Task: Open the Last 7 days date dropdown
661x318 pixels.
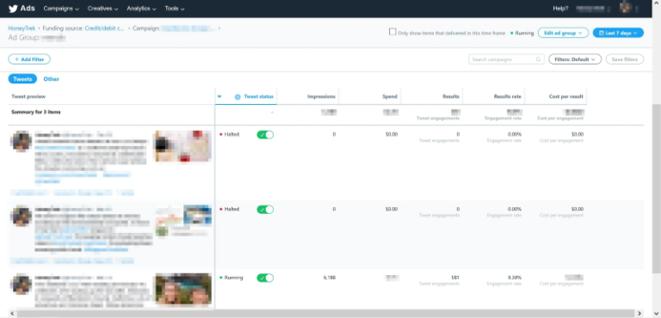Action: [x=618, y=33]
